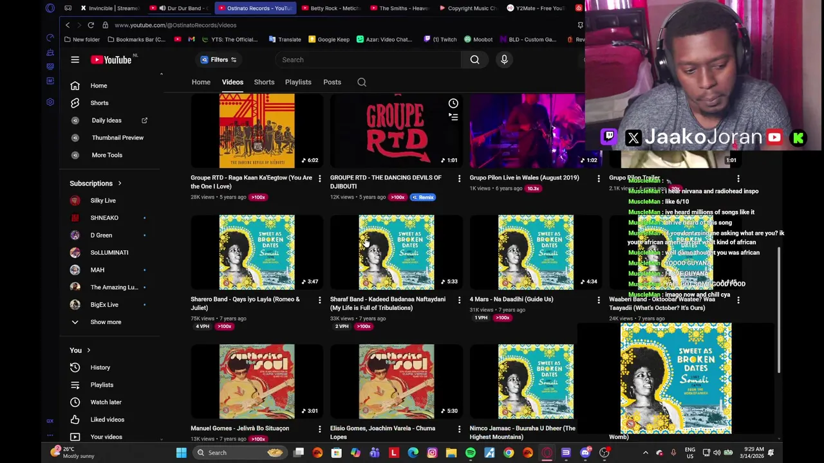Search within channel using tab-row magnifier
The image size is (824, 463).
pyautogui.click(x=362, y=82)
